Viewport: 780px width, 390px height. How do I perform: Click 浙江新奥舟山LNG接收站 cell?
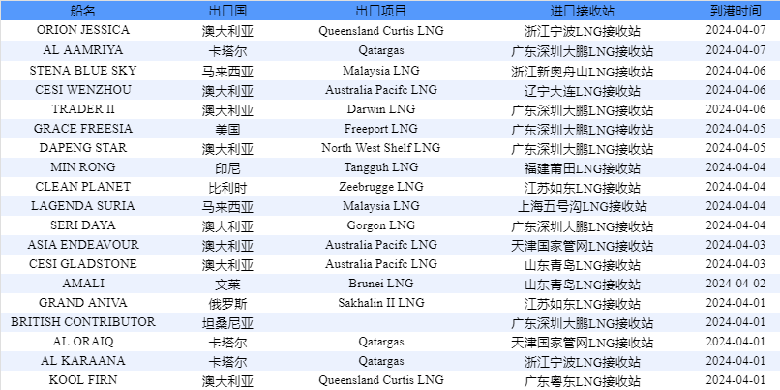click(x=582, y=72)
